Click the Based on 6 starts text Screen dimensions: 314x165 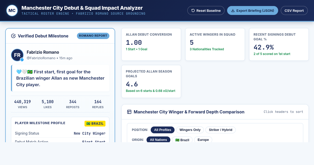click(x=150, y=91)
